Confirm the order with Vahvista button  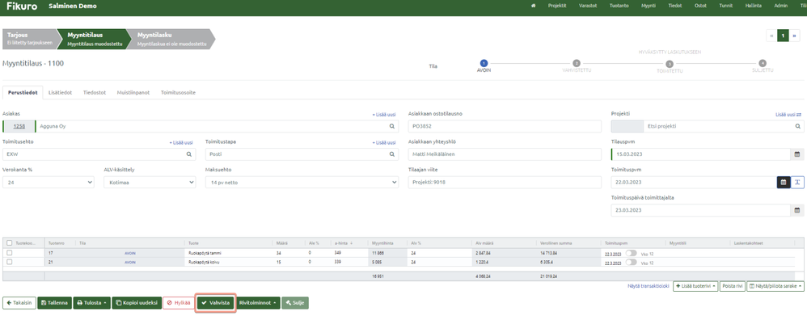point(216,303)
